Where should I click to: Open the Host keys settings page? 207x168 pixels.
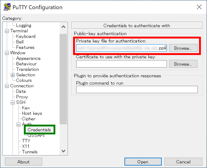32,113
